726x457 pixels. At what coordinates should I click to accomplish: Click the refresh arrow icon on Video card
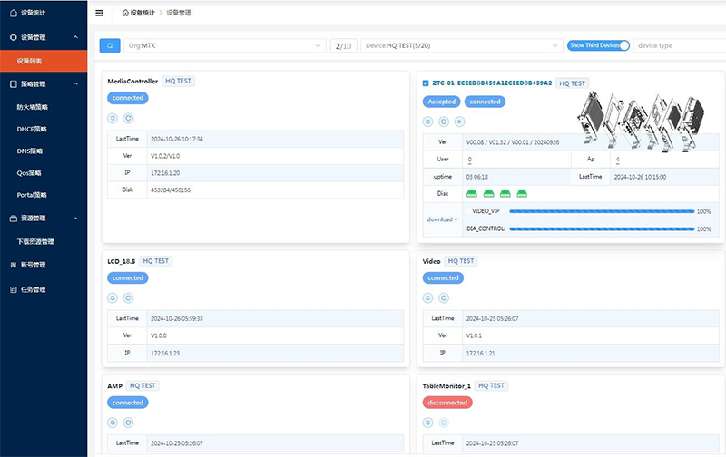coord(444,298)
